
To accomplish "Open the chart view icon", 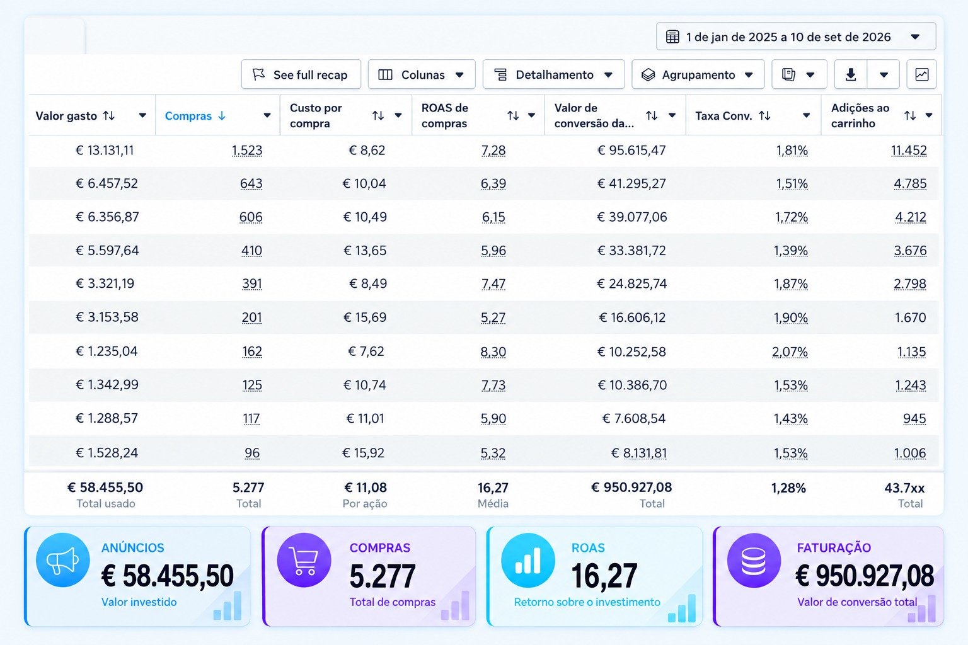I will [x=921, y=74].
